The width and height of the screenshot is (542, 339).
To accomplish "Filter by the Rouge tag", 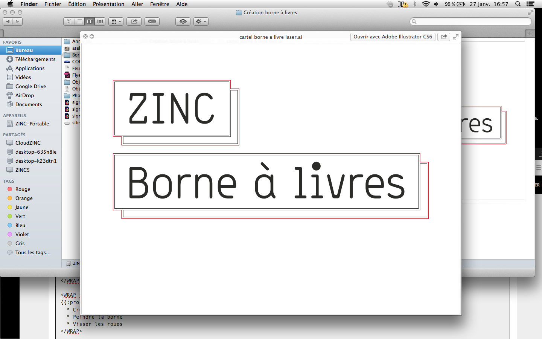I will 30,189.
